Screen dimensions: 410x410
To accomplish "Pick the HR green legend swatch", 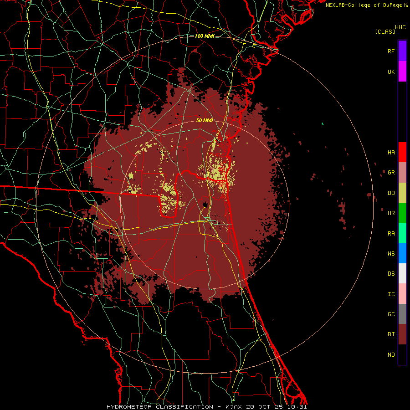I will click(402, 213).
